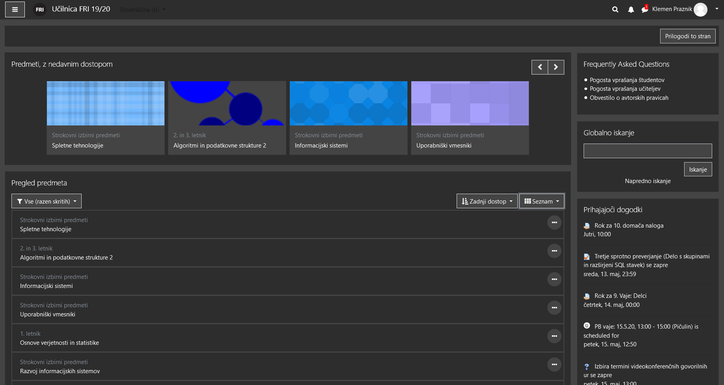Open the hamburger side menu
Image resolution: width=724 pixels, height=385 pixels.
(x=15, y=9)
